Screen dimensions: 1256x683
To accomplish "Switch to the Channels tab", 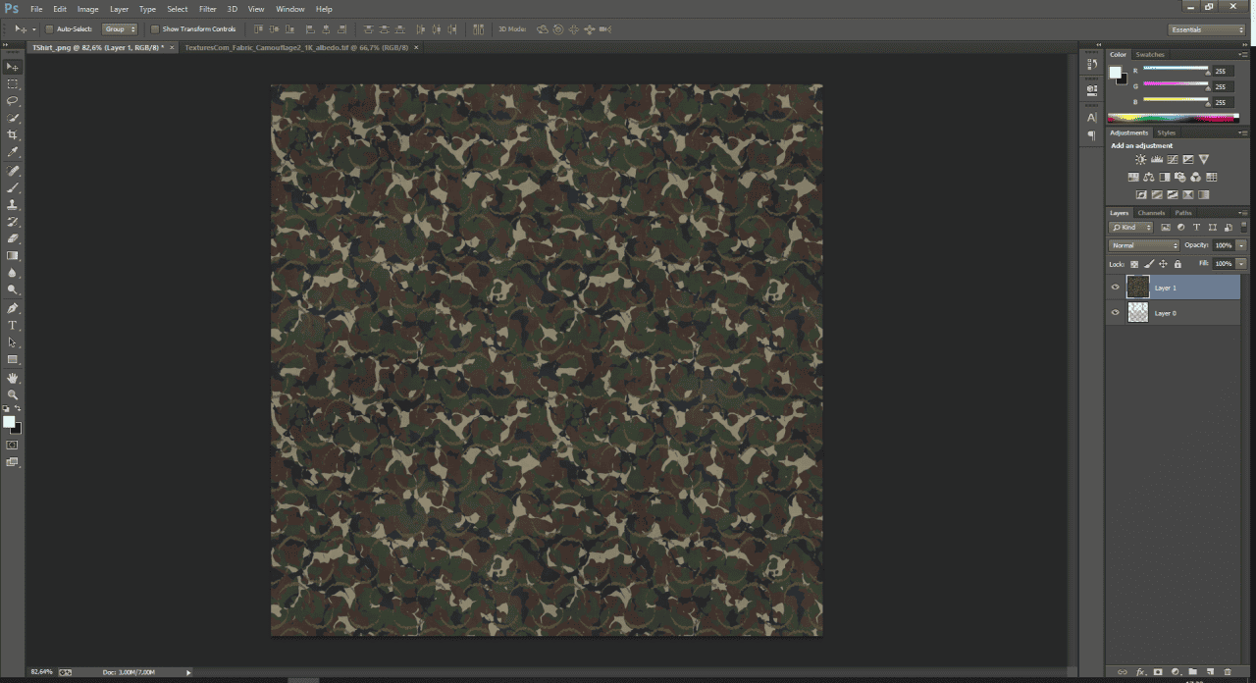I will point(1151,212).
